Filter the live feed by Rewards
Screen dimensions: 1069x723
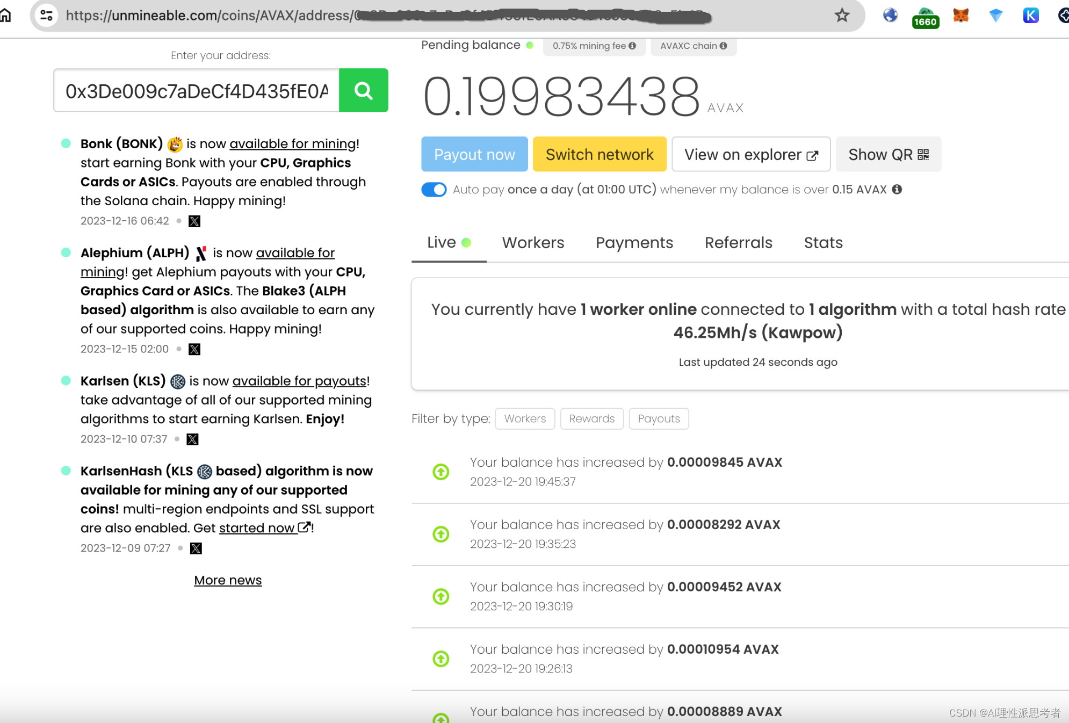point(591,418)
